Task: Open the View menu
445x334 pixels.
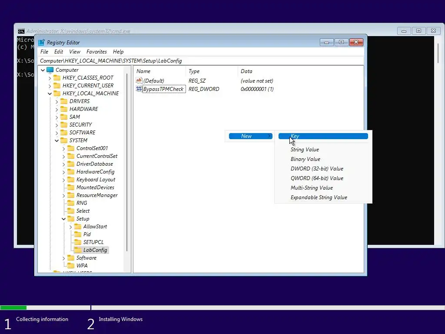Action: click(75, 52)
